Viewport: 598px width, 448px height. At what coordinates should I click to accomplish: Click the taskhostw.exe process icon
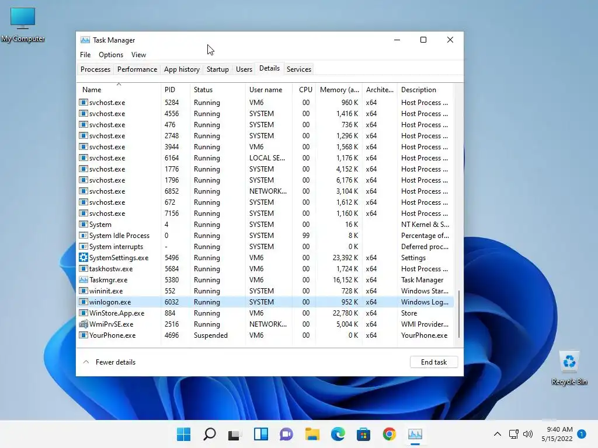click(x=83, y=268)
